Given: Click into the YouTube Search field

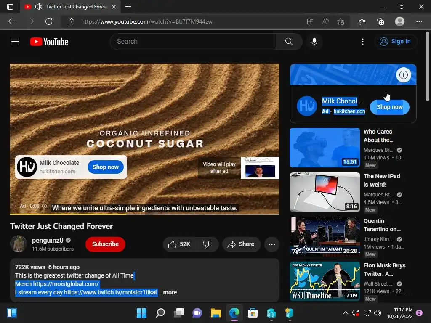Looking at the screenshot, I should tap(193, 42).
